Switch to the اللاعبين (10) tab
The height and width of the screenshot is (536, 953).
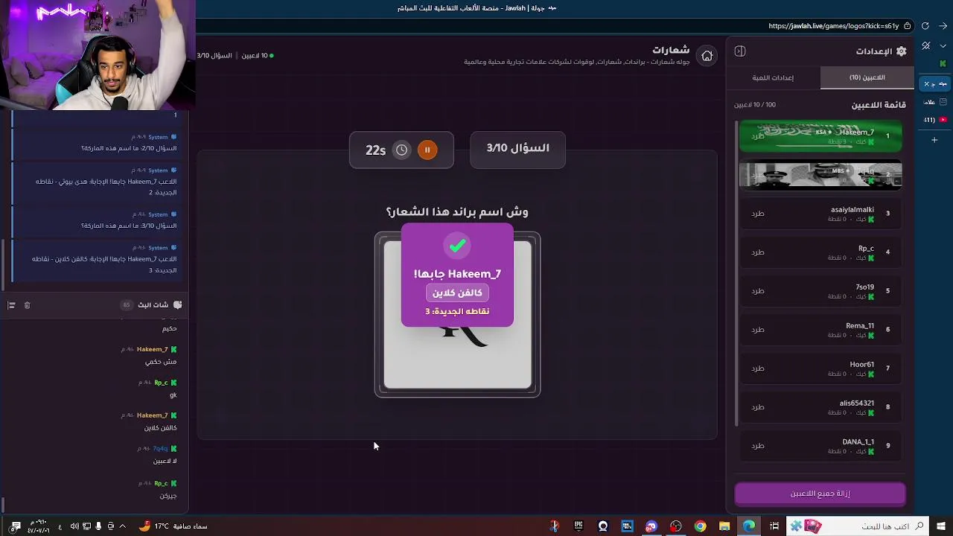click(x=867, y=77)
